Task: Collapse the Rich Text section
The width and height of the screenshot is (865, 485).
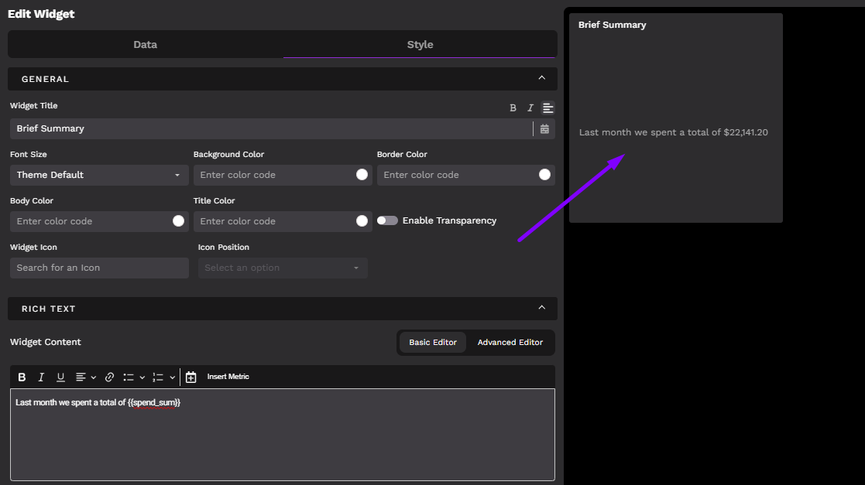Action: (541, 308)
